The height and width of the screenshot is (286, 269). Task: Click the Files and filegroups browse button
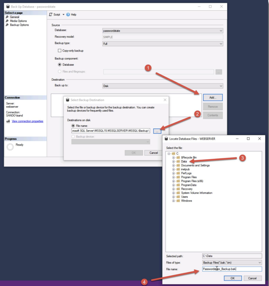[219, 72]
